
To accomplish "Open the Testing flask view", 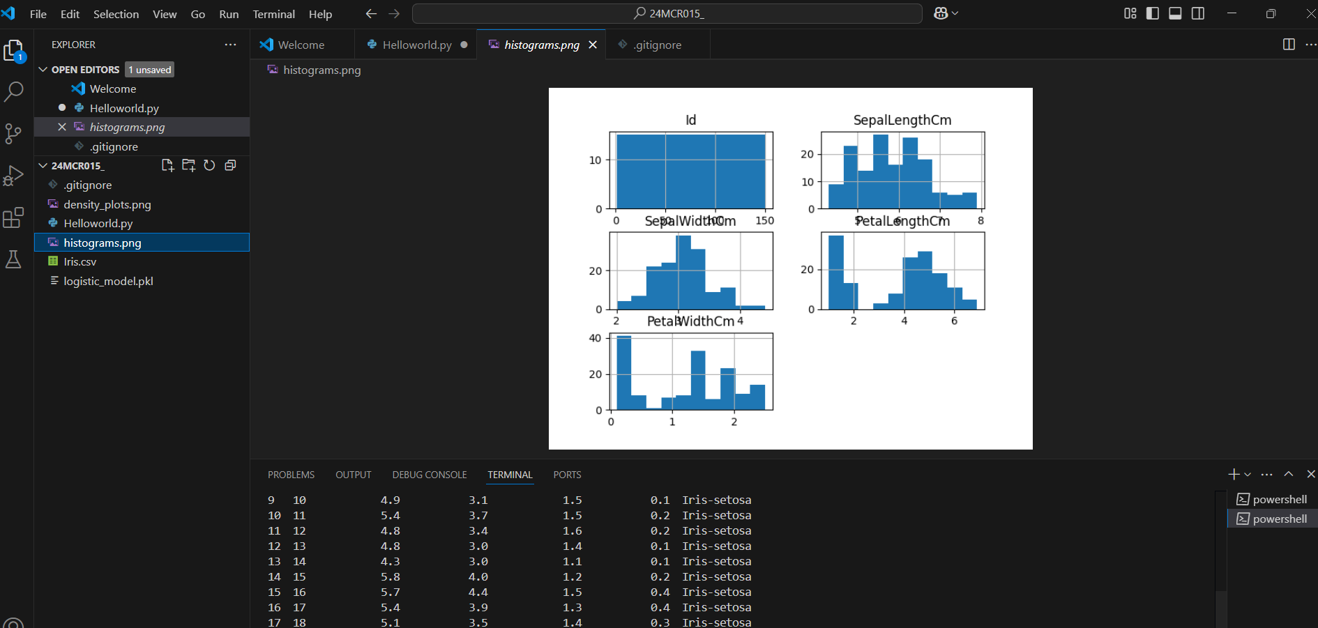I will click(14, 259).
